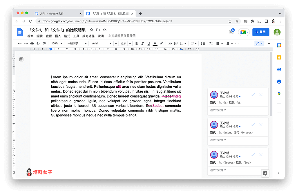Expand the paragraph style dropdown
Image resolution: width=297 pixels, height=195 pixels.
tap(77, 44)
